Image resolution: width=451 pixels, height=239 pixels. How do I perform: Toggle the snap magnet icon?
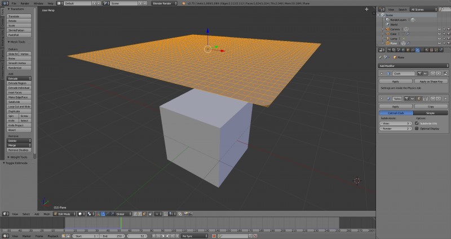pyautogui.click(x=166, y=214)
